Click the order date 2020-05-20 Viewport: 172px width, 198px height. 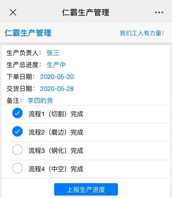57,77
